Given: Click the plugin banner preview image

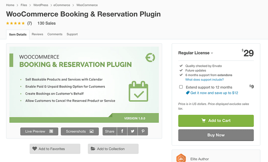Looking at the screenshot, I should click(x=84, y=85).
